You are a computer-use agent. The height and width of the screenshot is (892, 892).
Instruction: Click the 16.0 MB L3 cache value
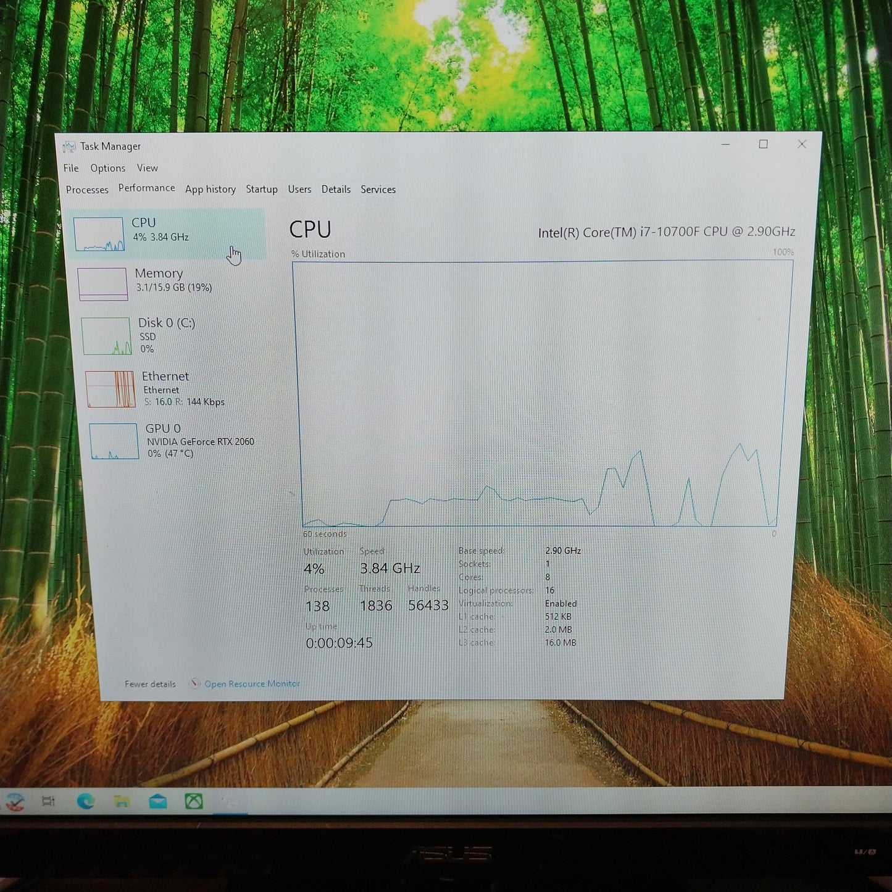tap(561, 643)
